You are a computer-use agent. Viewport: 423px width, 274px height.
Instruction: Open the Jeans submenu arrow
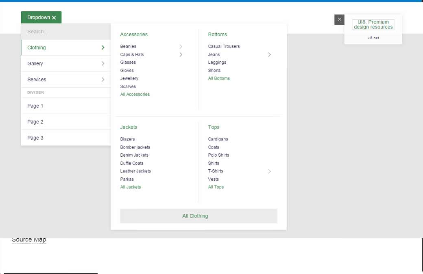point(269,54)
